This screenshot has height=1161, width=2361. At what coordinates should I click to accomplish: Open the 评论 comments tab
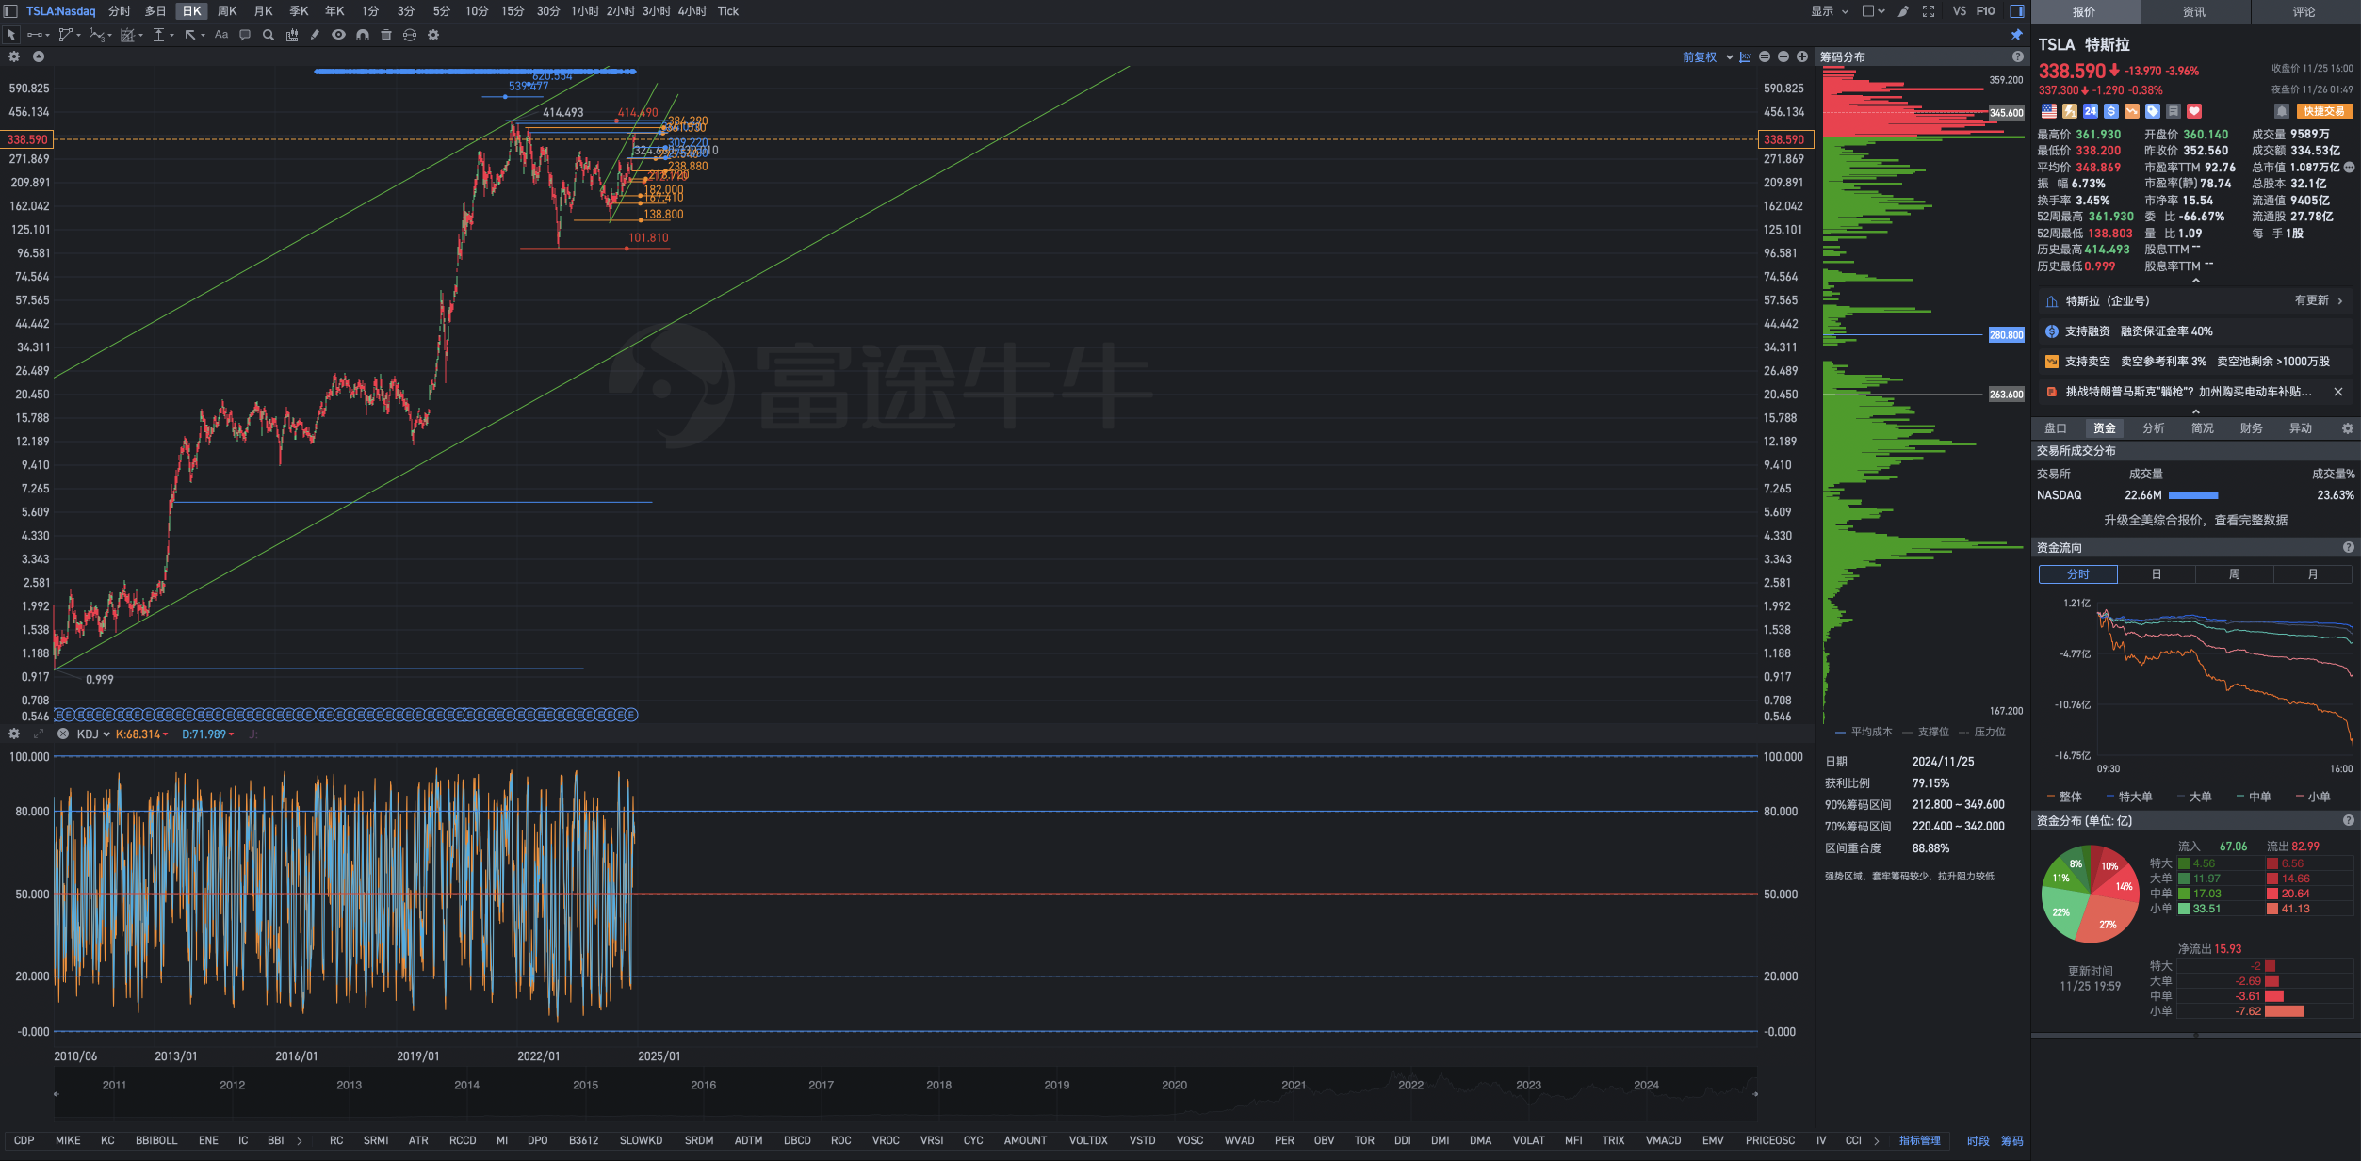point(2304,11)
